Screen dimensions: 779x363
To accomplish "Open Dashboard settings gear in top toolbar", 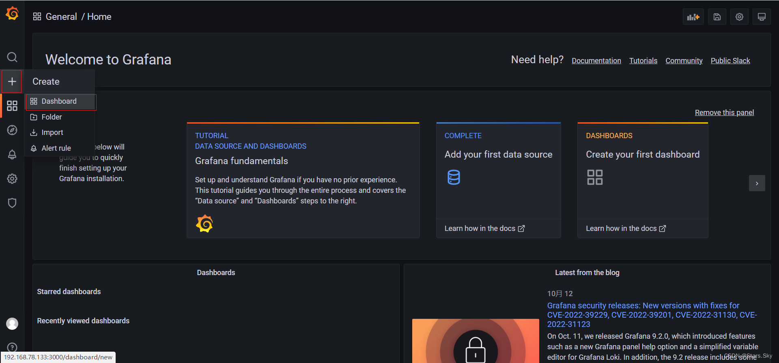I will 739,17.
